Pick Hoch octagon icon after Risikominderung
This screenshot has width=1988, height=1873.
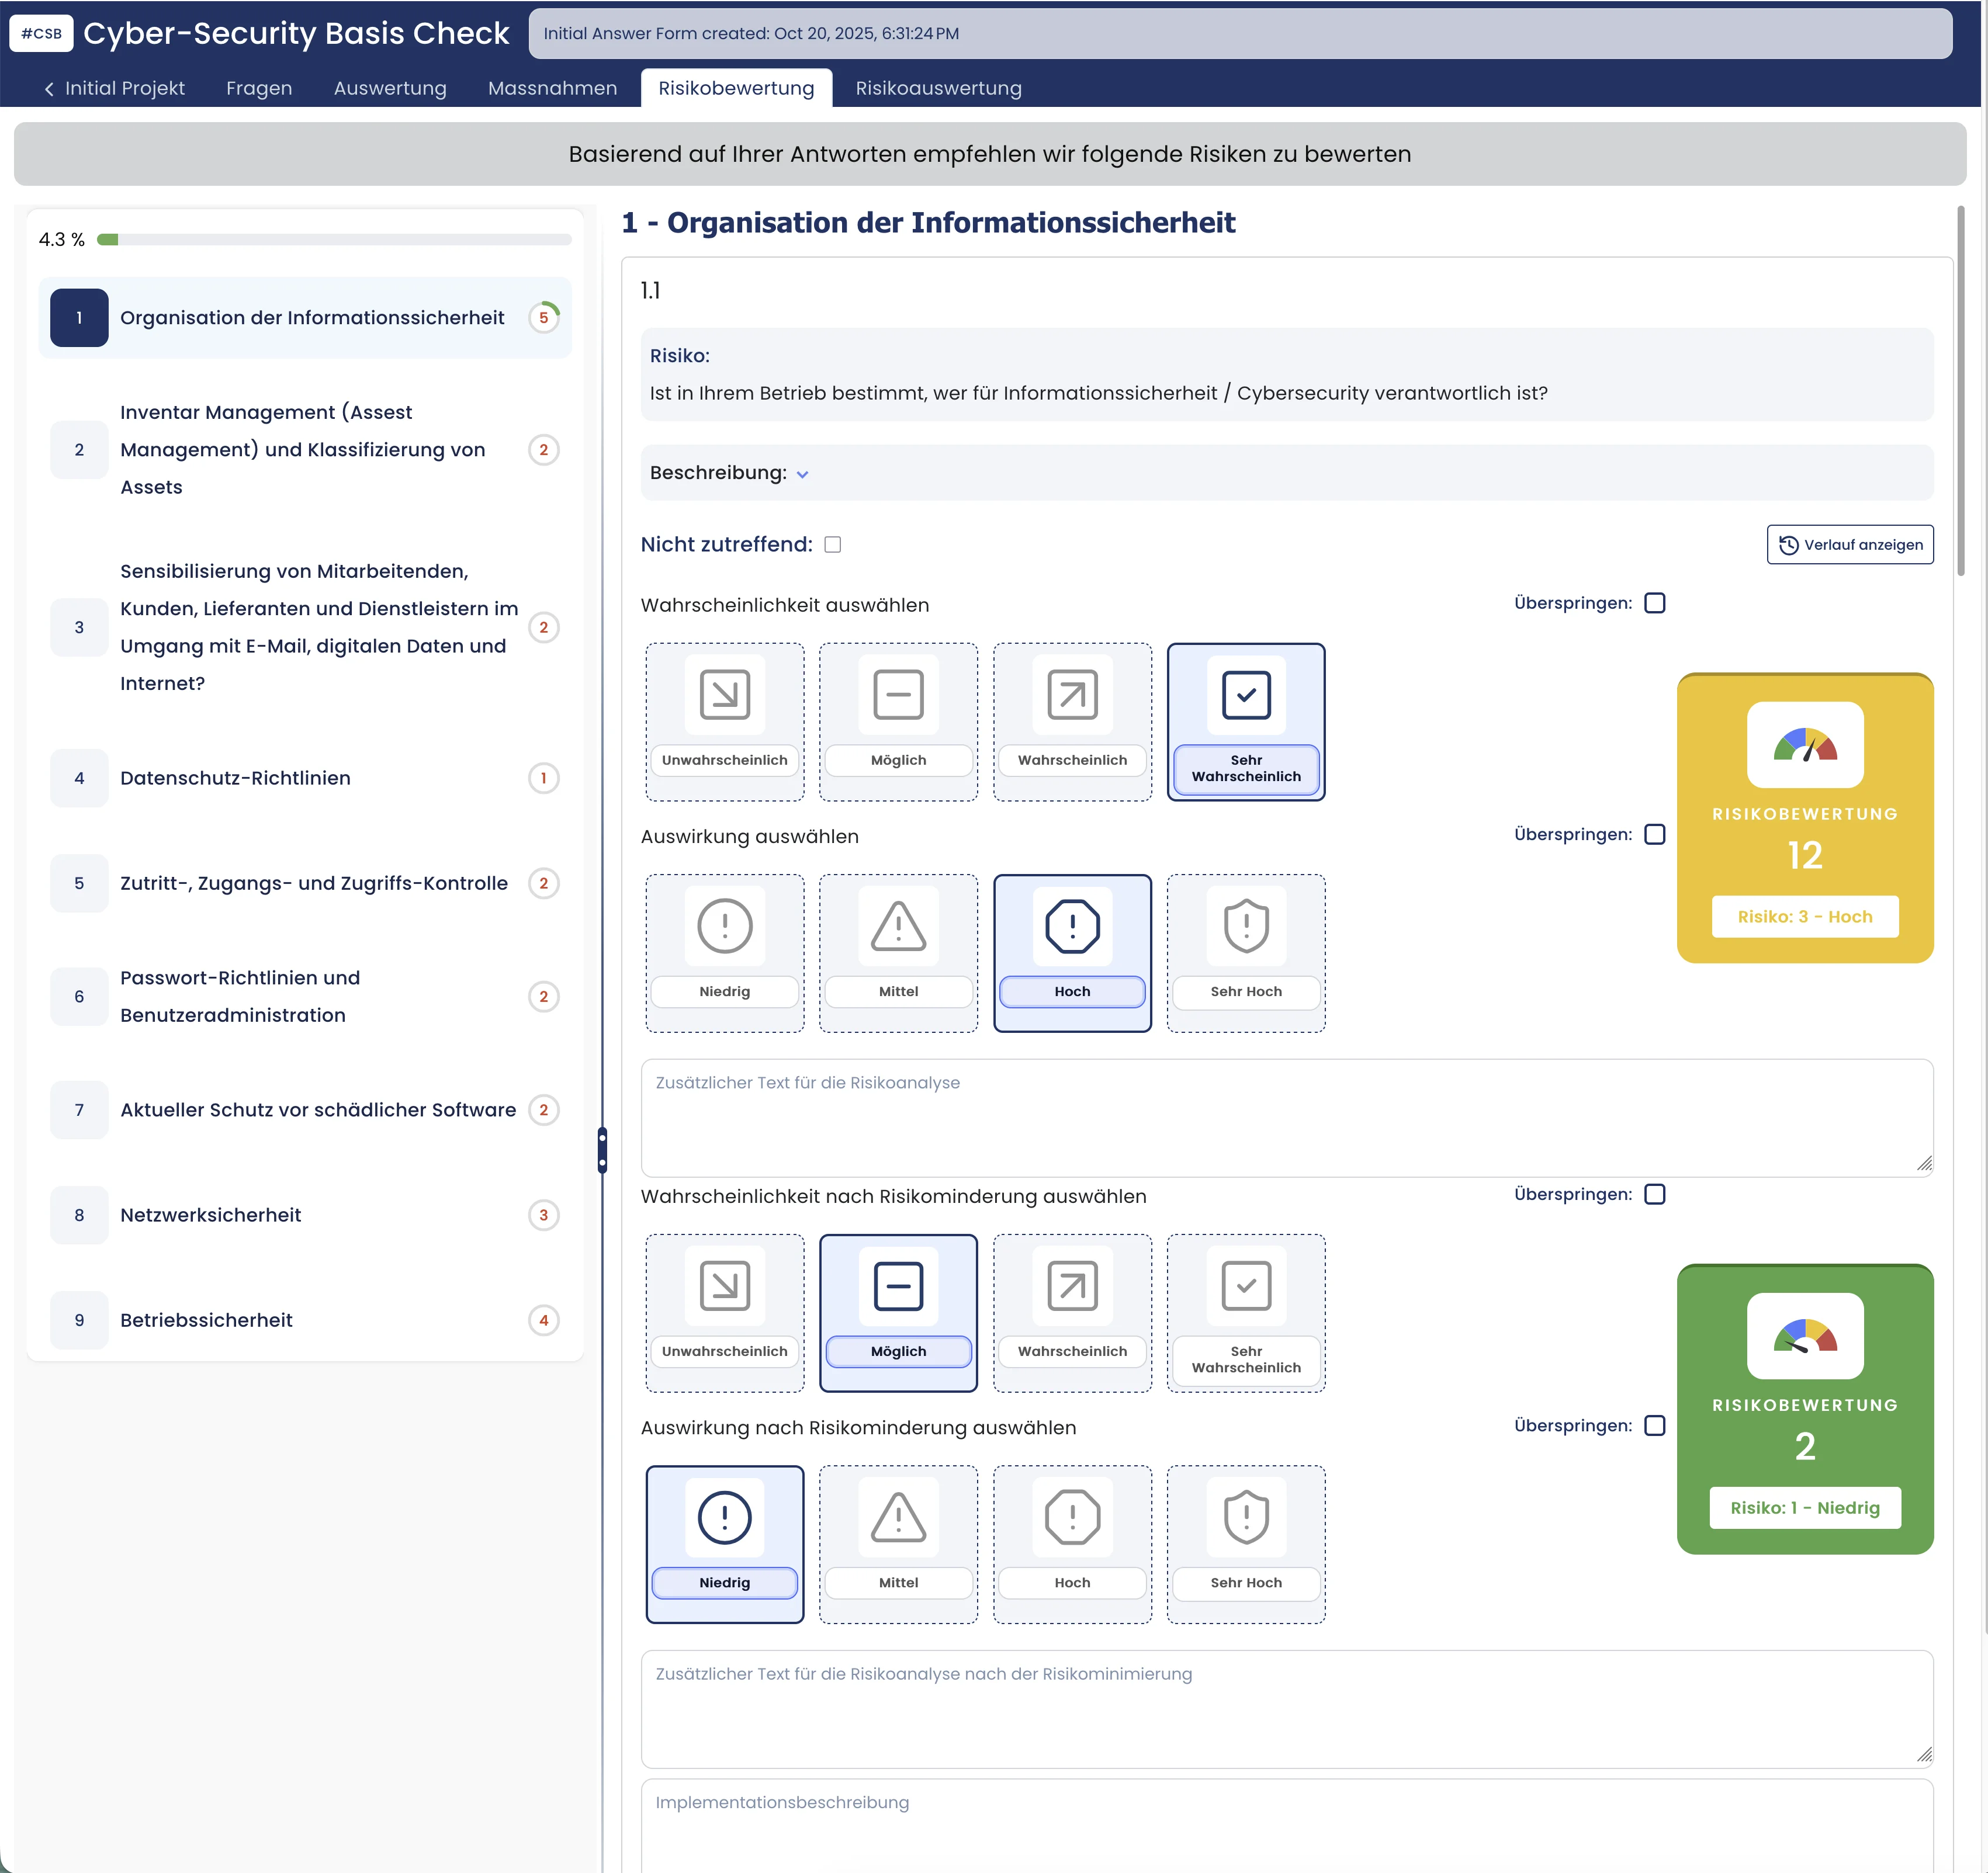click(x=1072, y=1517)
